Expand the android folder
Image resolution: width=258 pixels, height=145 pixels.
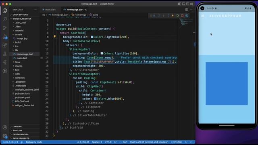point(19,31)
